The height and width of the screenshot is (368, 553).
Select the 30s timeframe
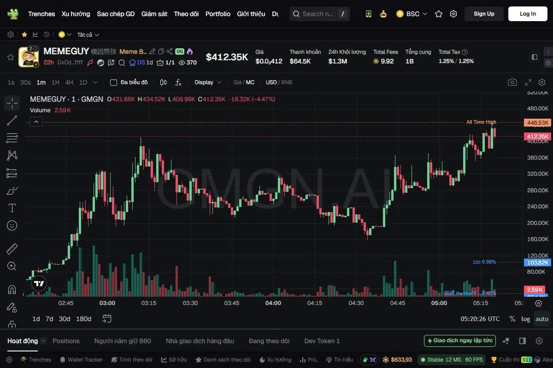coord(25,82)
